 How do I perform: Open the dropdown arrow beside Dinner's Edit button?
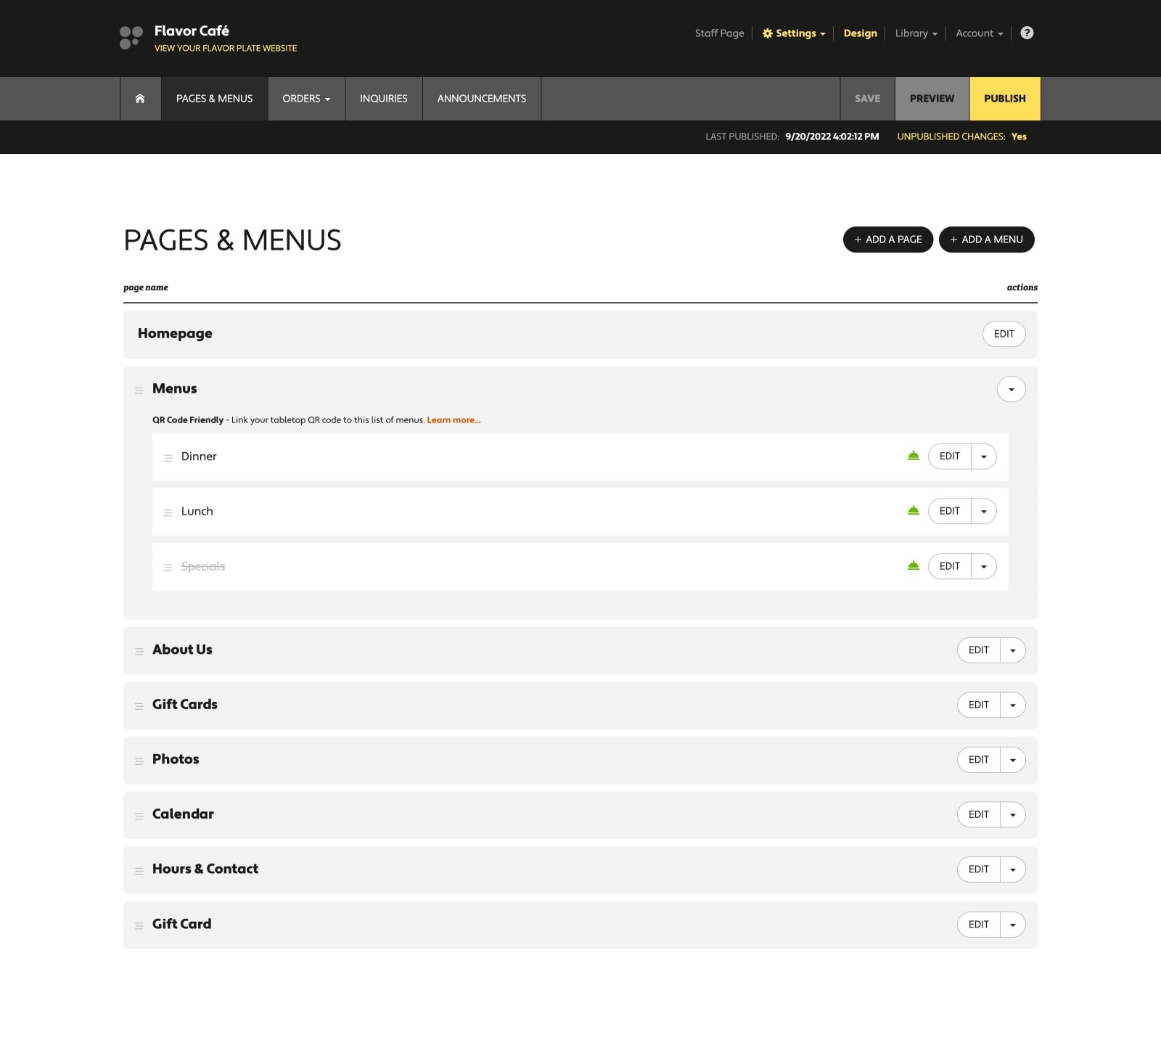click(x=984, y=456)
